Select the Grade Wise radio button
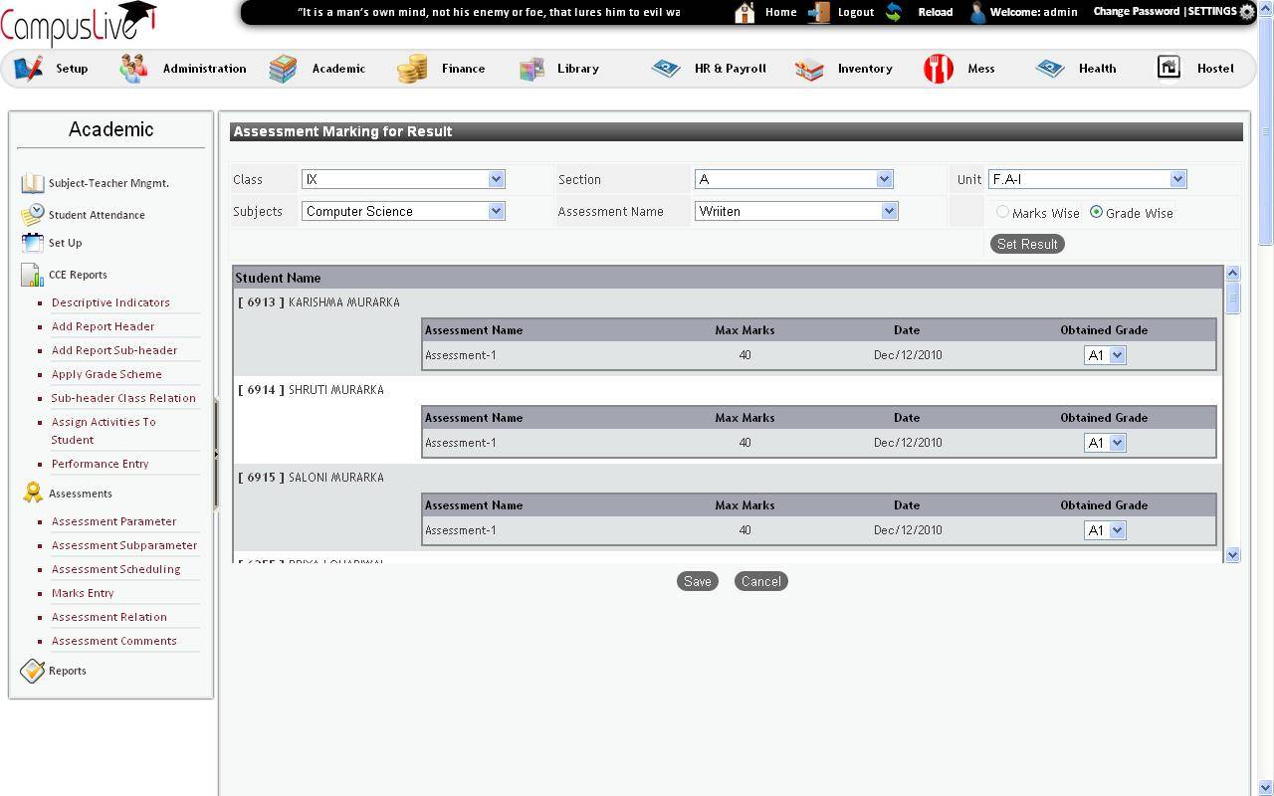This screenshot has width=1274, height=796. pos(1096,212)
